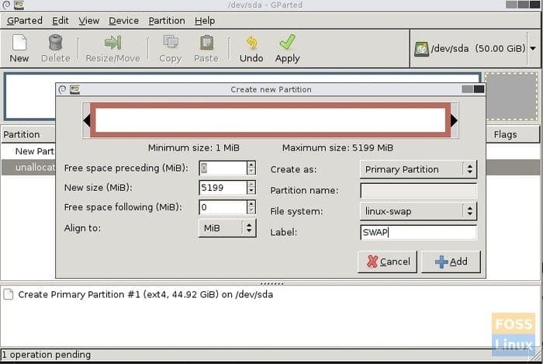Viewport: 543px width, 364px height.
Task: Cancel the new partition dialog
Action: [388, 262]
